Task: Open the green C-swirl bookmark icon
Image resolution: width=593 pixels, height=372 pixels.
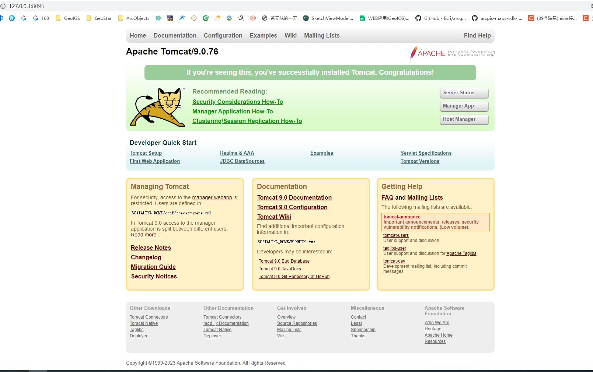Action: 206,18
